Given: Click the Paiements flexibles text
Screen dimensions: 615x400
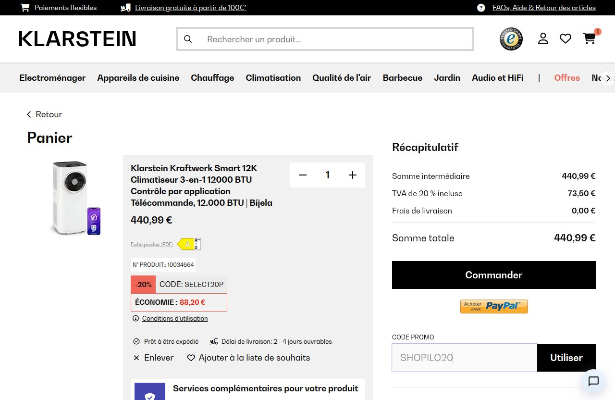Looking at the screenshot, I should (x=65, y=8).
